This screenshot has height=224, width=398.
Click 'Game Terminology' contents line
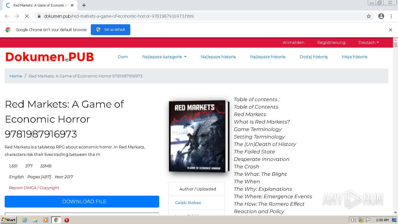(258, 129)
